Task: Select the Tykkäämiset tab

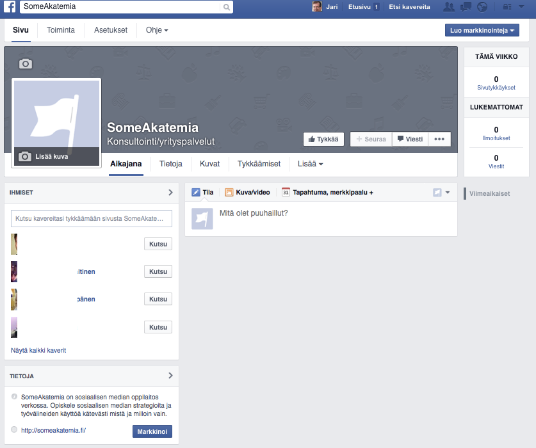Action: tap(259, 164)
